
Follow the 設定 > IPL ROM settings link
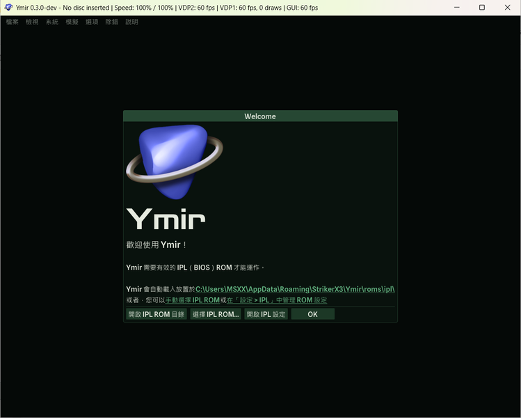(x=277, y=300)
